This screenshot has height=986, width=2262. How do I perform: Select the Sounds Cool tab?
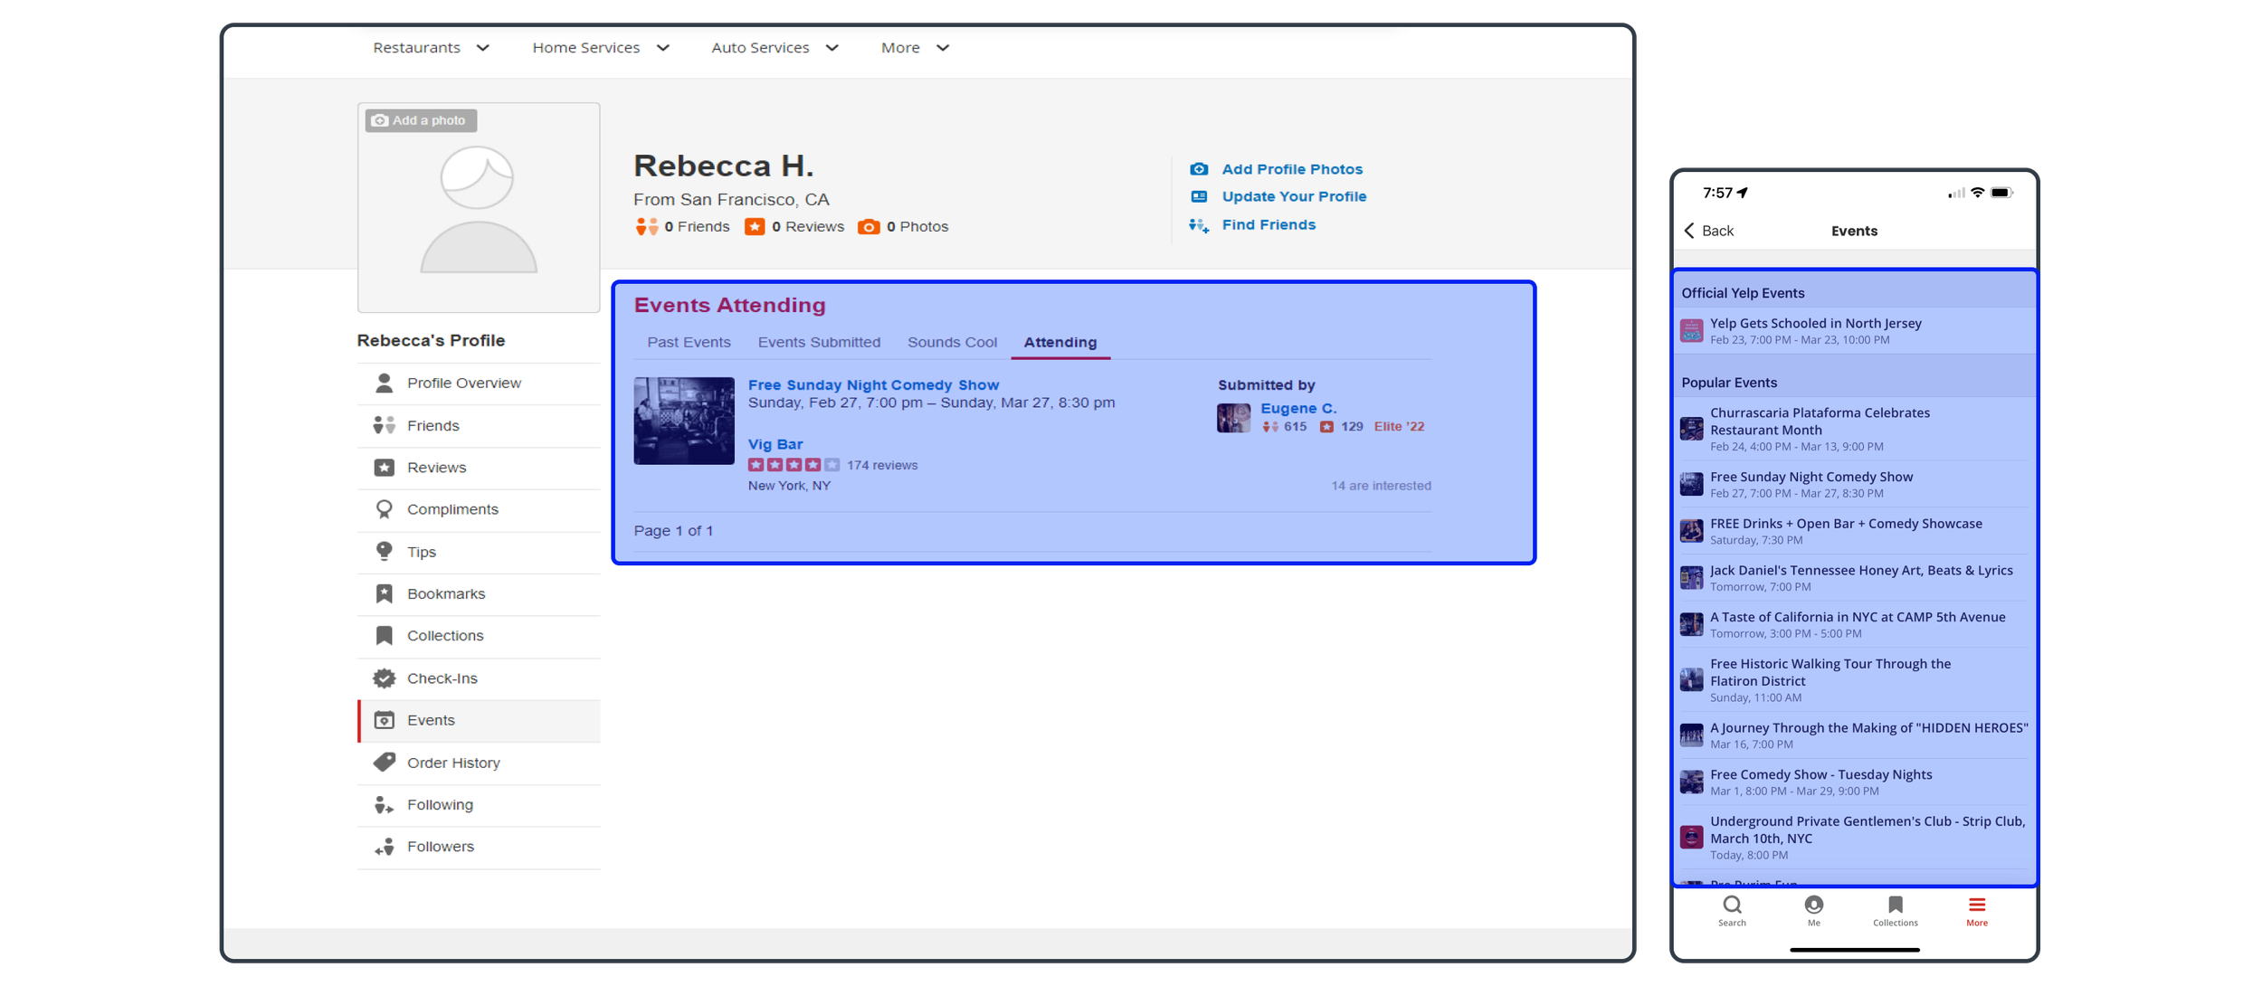[x=952, y=342]
